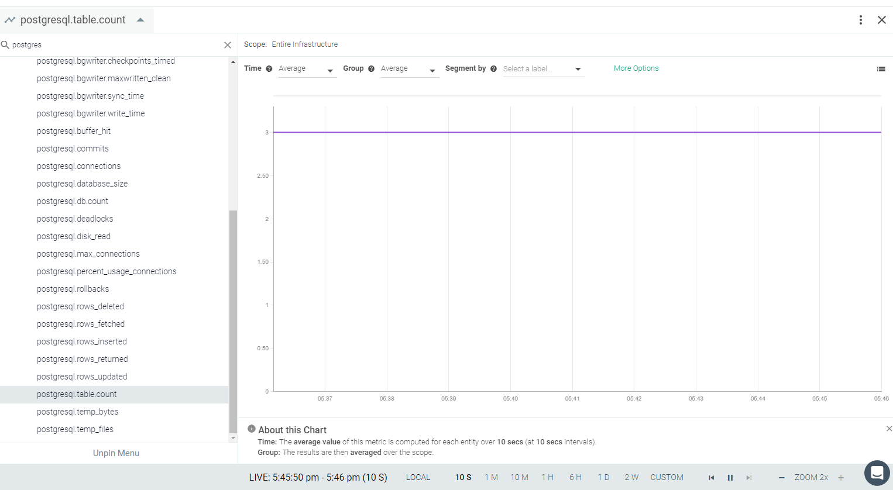Image resolution: width=893 pixels, height=490 pixels.
Task: Select the 10 M time range
Action: [x=519, y=477]
